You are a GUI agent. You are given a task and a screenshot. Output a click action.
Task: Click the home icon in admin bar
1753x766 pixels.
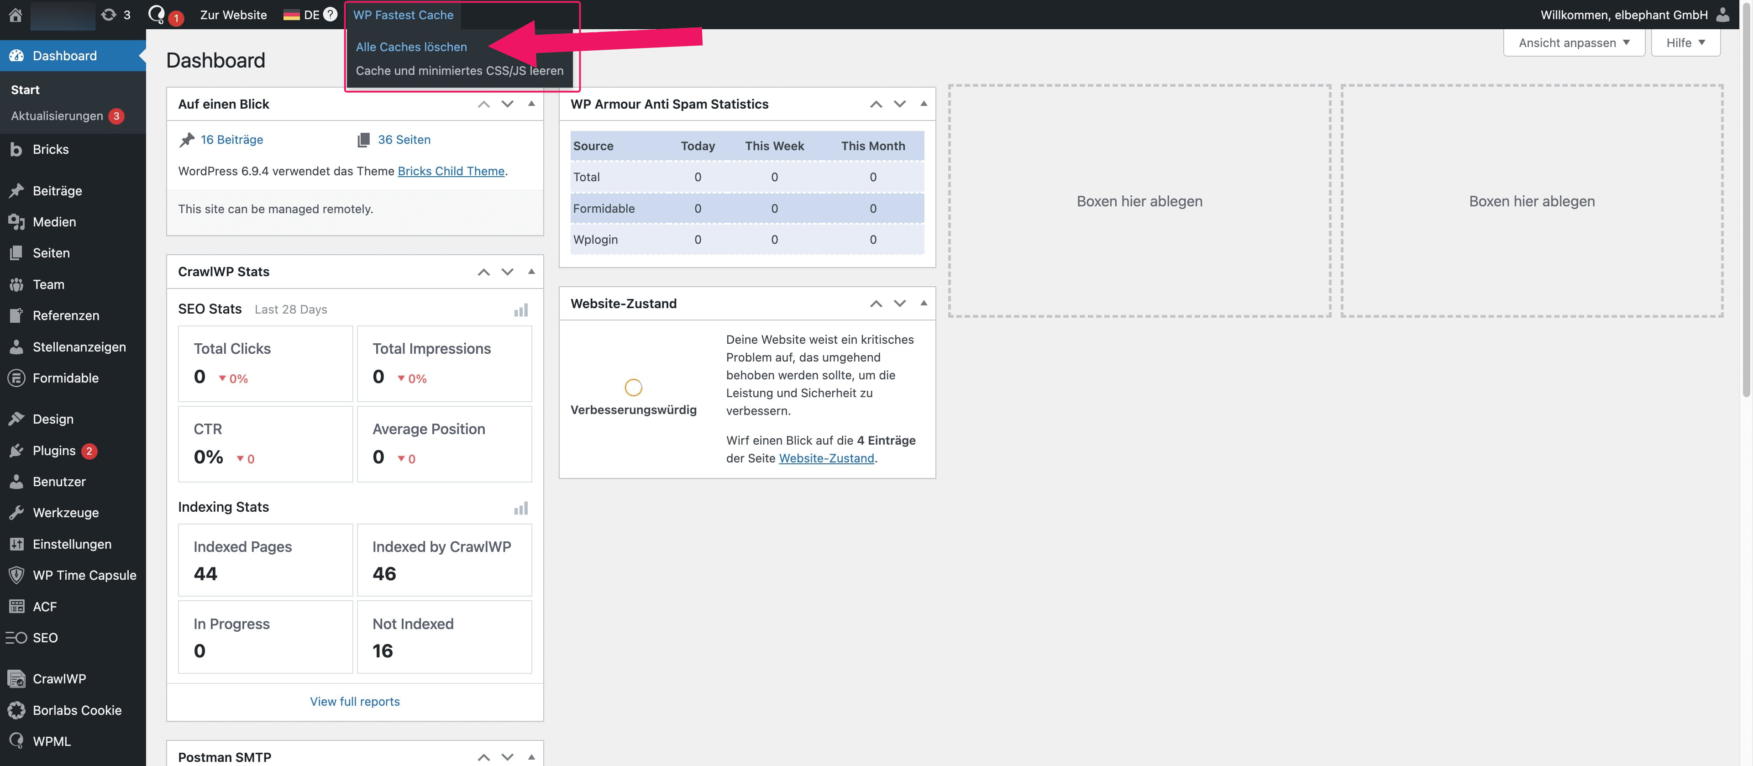click(x=15, y=14)
